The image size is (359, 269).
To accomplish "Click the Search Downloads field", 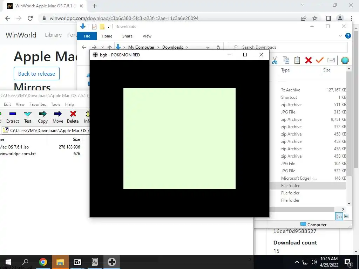I will 288,47.
